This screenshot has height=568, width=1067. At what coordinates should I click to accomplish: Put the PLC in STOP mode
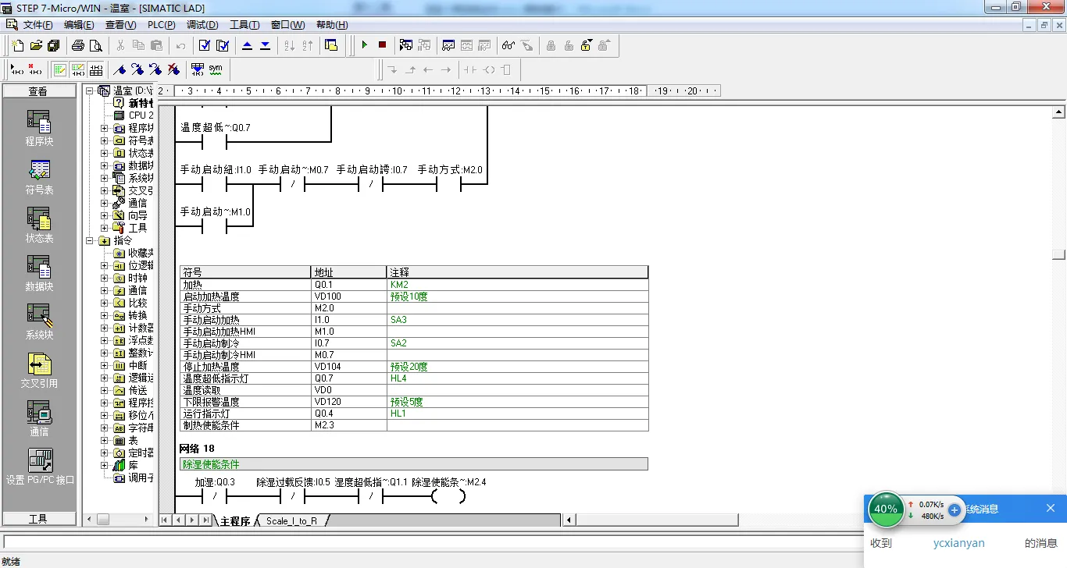tap(382, 45)
